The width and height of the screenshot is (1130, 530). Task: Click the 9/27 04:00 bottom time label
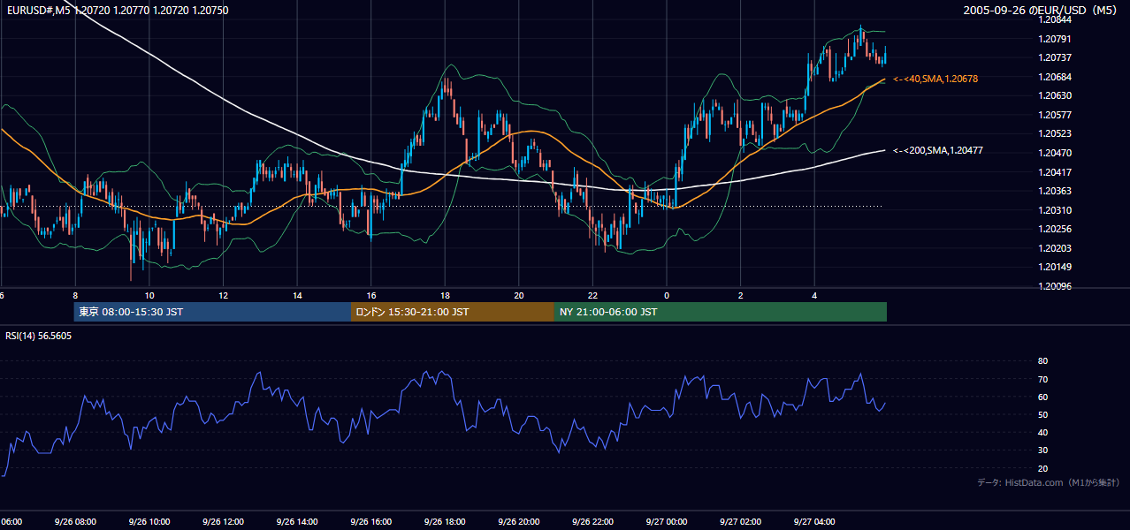click(x=814, y=521)
